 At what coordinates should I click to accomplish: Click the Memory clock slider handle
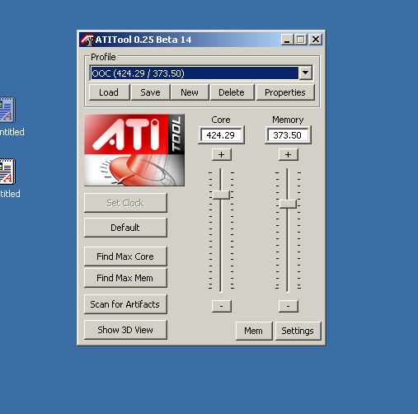pyautogui.click(x=288, y=204)
